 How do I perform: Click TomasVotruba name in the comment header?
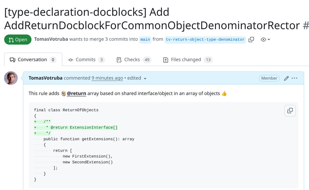[46, 78]
